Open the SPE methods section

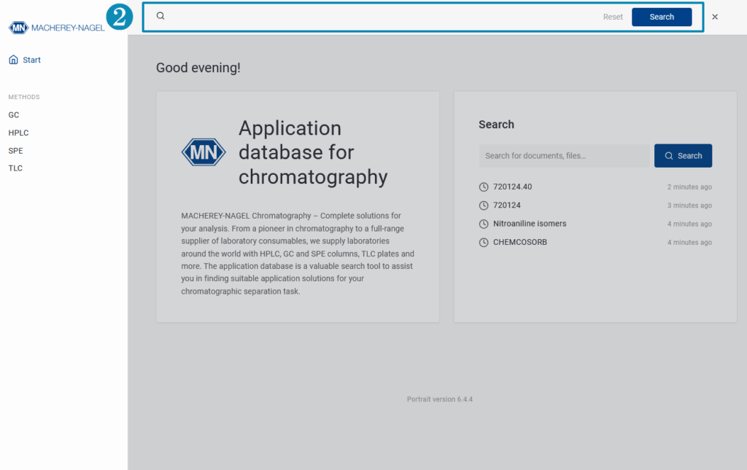[16, 151]
